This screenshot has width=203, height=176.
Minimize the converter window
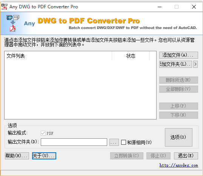160,7
